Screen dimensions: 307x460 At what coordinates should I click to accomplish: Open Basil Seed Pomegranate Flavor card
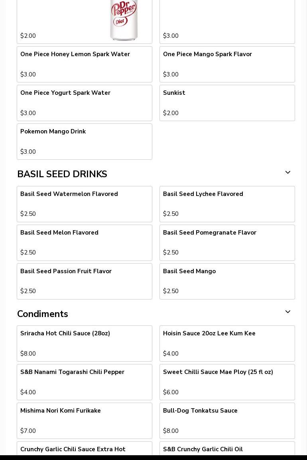click(227, 243)
